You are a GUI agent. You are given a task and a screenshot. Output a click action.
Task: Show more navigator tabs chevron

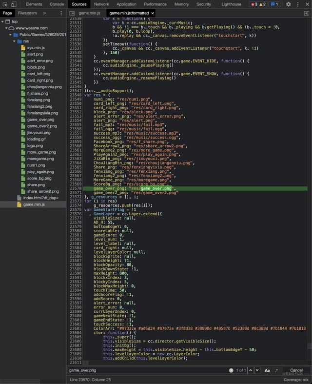[44, 13]
